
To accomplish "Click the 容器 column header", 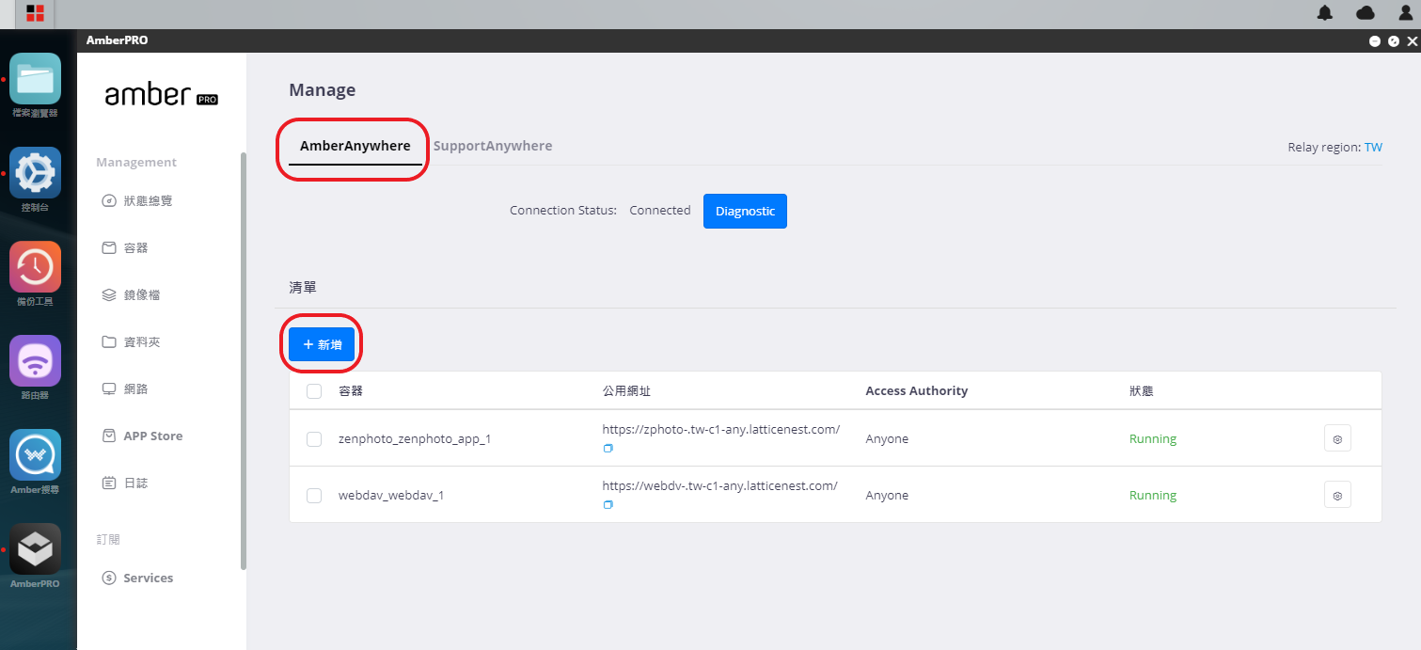I will point(351,390).
